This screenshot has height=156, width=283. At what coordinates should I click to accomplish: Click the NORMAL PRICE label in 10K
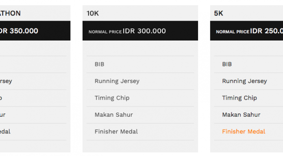coord(105,32)
